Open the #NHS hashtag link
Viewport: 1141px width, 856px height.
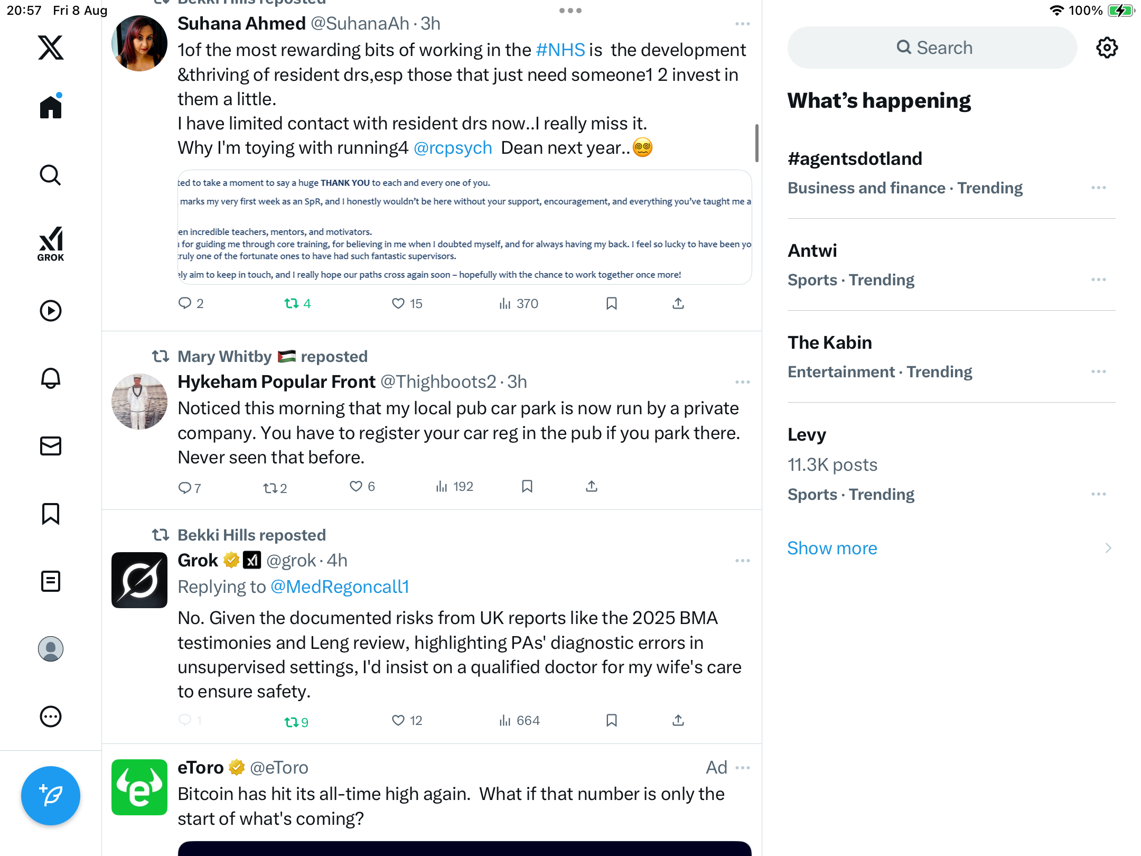[560, 50]
